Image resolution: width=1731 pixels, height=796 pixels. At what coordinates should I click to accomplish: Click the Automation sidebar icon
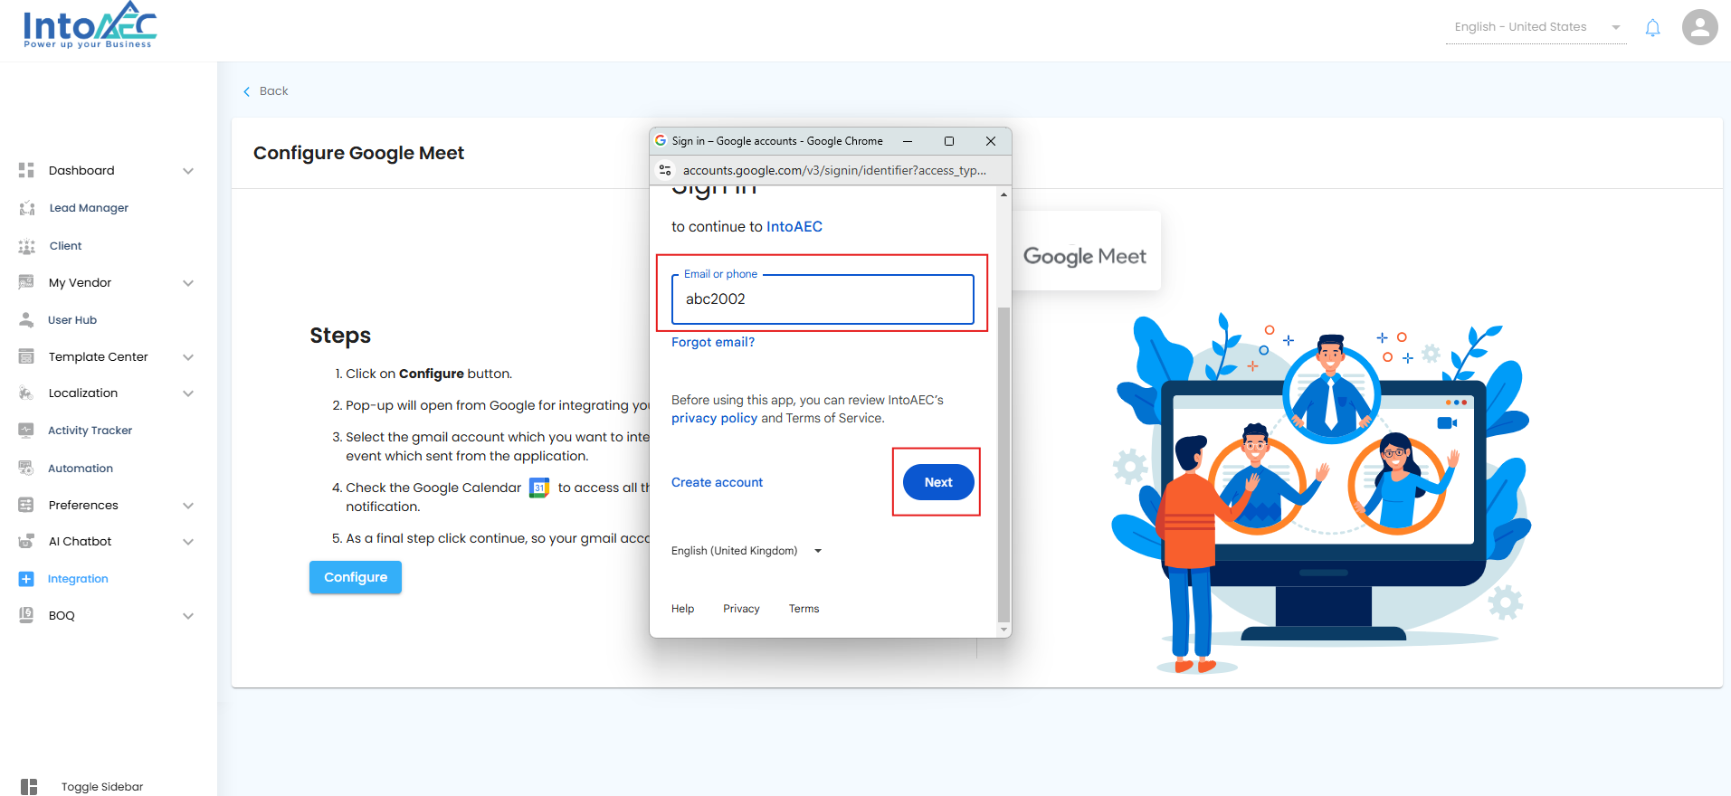26,468
